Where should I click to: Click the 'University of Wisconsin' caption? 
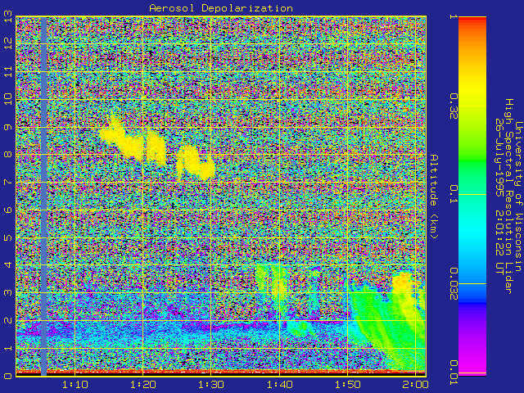click(518, 196)
